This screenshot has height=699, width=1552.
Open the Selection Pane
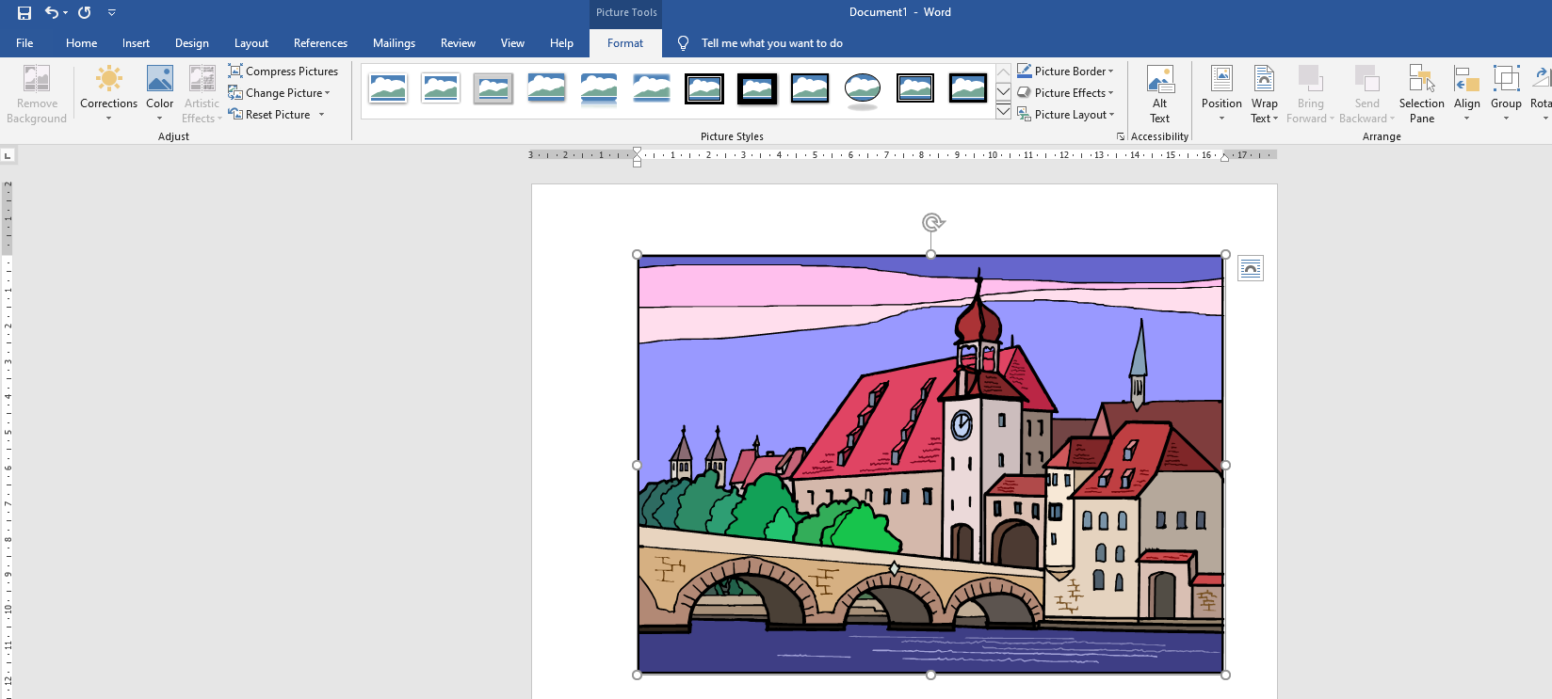[1422, 94]
